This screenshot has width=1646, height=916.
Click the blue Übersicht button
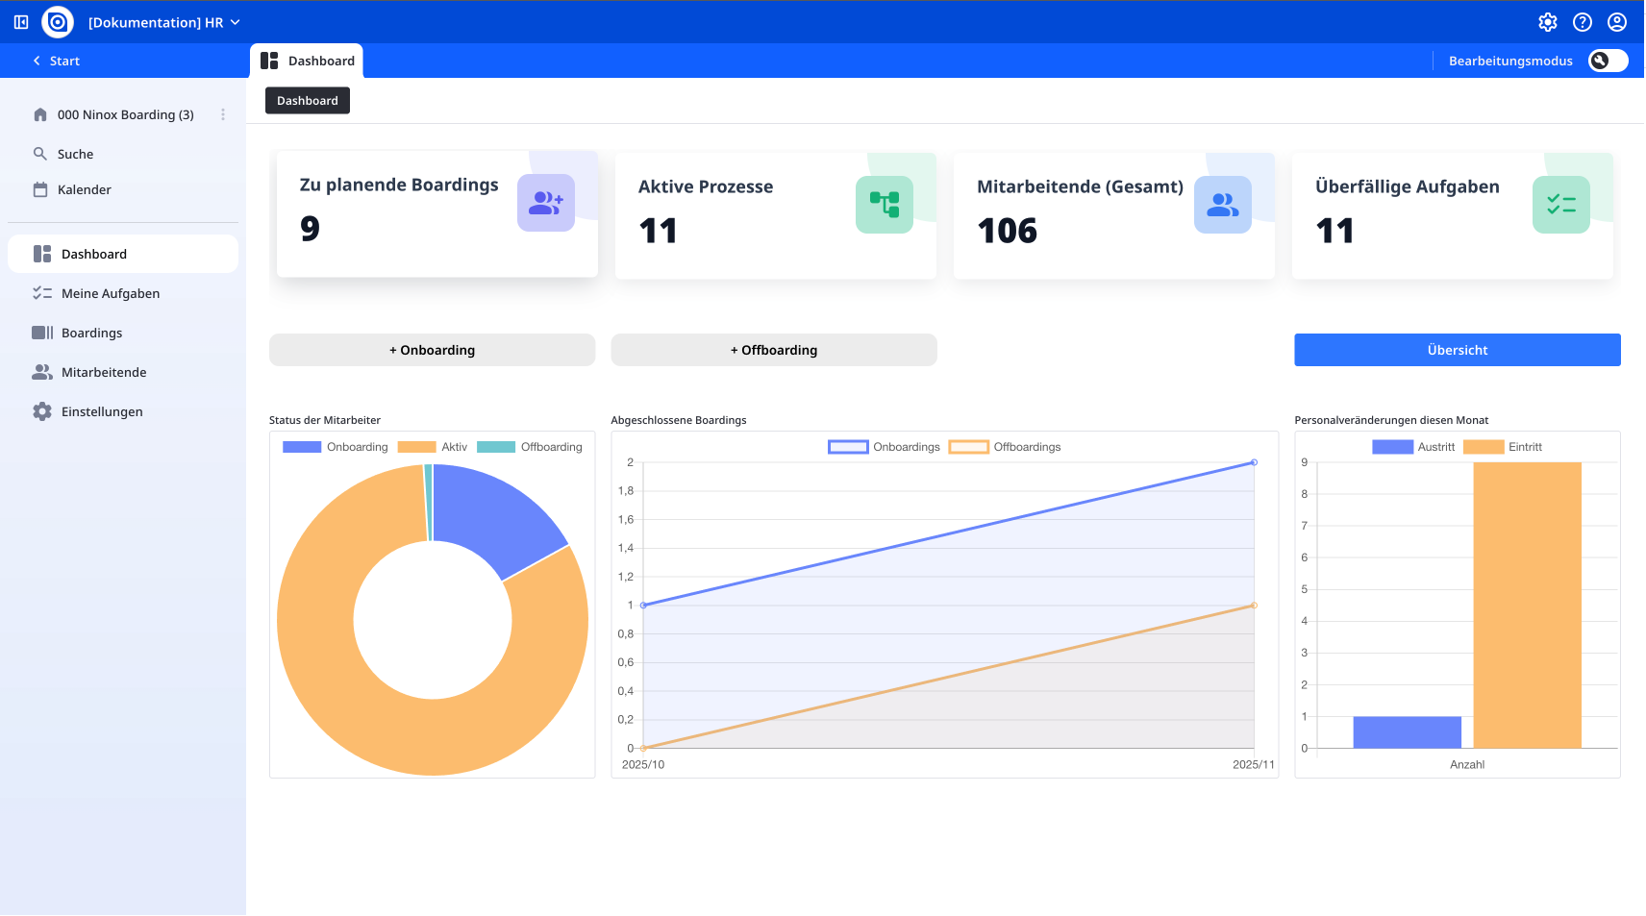point(1457,350)
